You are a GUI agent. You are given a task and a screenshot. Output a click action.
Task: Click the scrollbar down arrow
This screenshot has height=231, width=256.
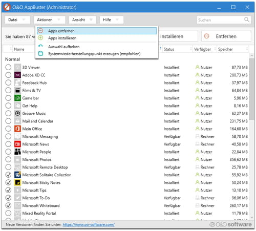pyautogui.click(x=251, y=217)
